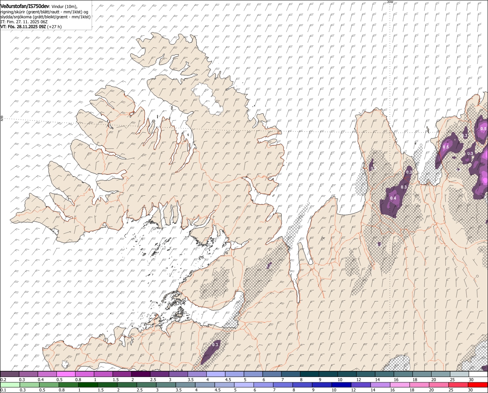Click the 2.5 label under the lower legend

coord(140,390)
